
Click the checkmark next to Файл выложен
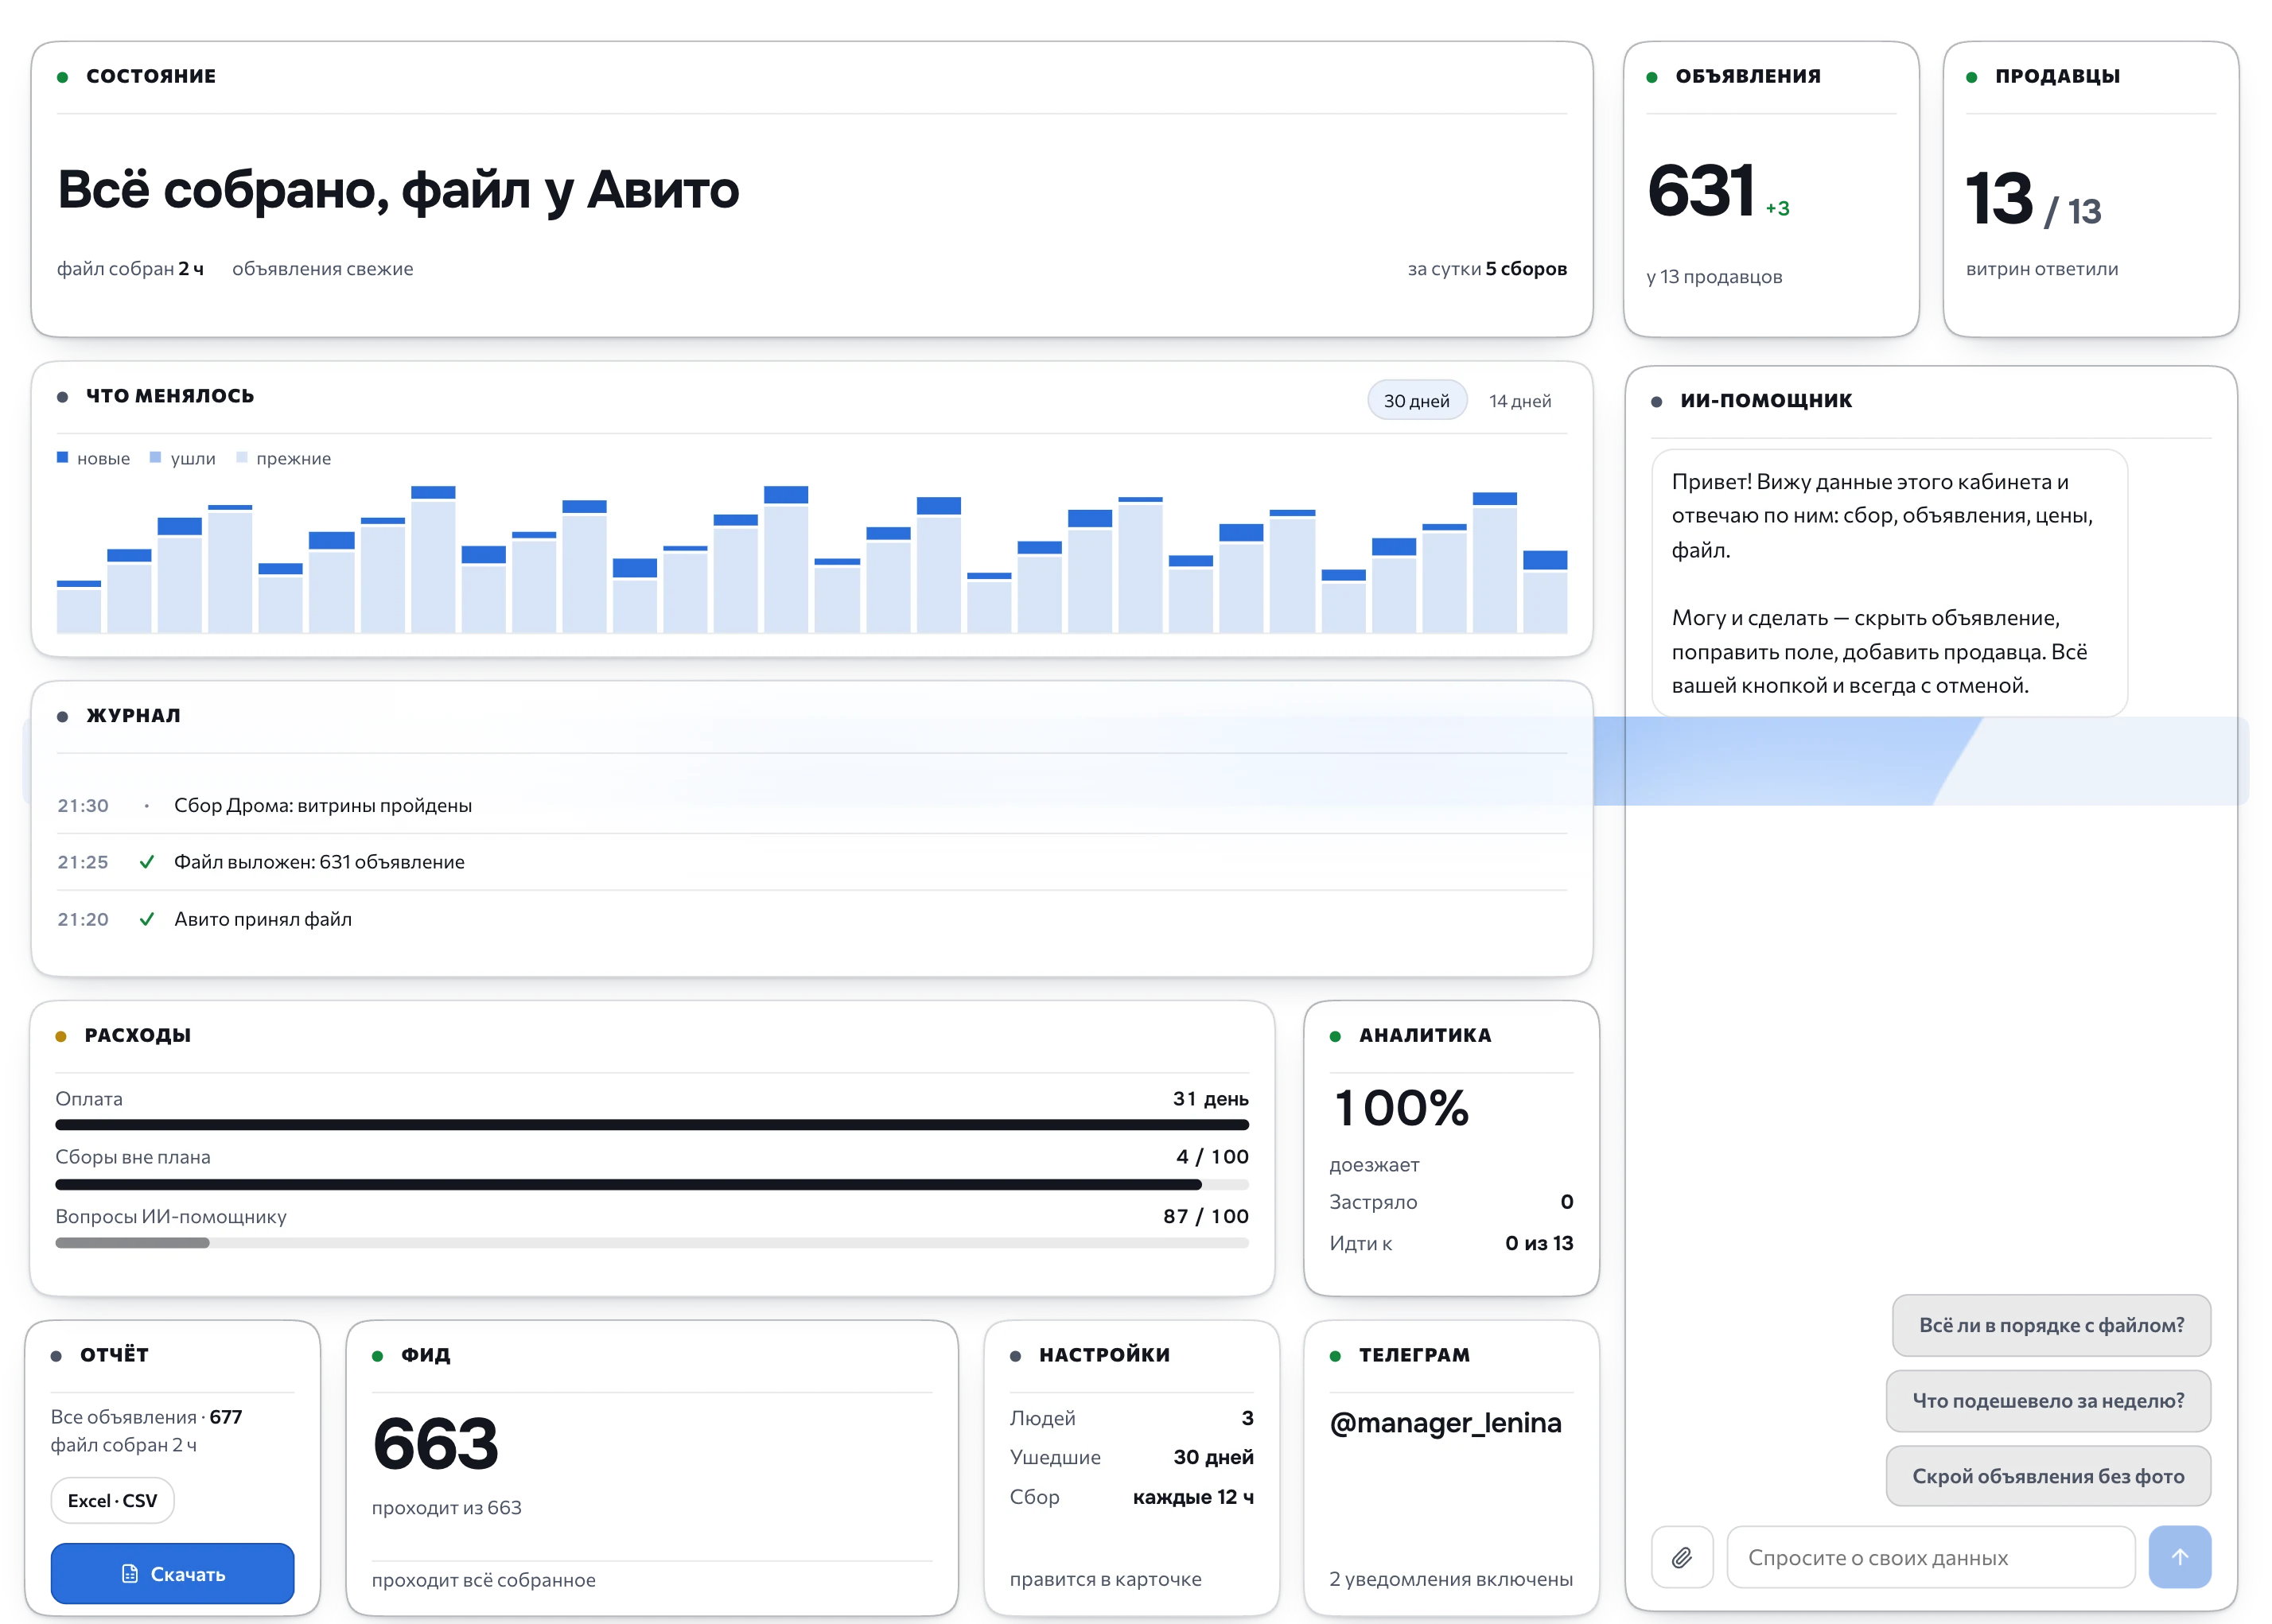point(146,861)
